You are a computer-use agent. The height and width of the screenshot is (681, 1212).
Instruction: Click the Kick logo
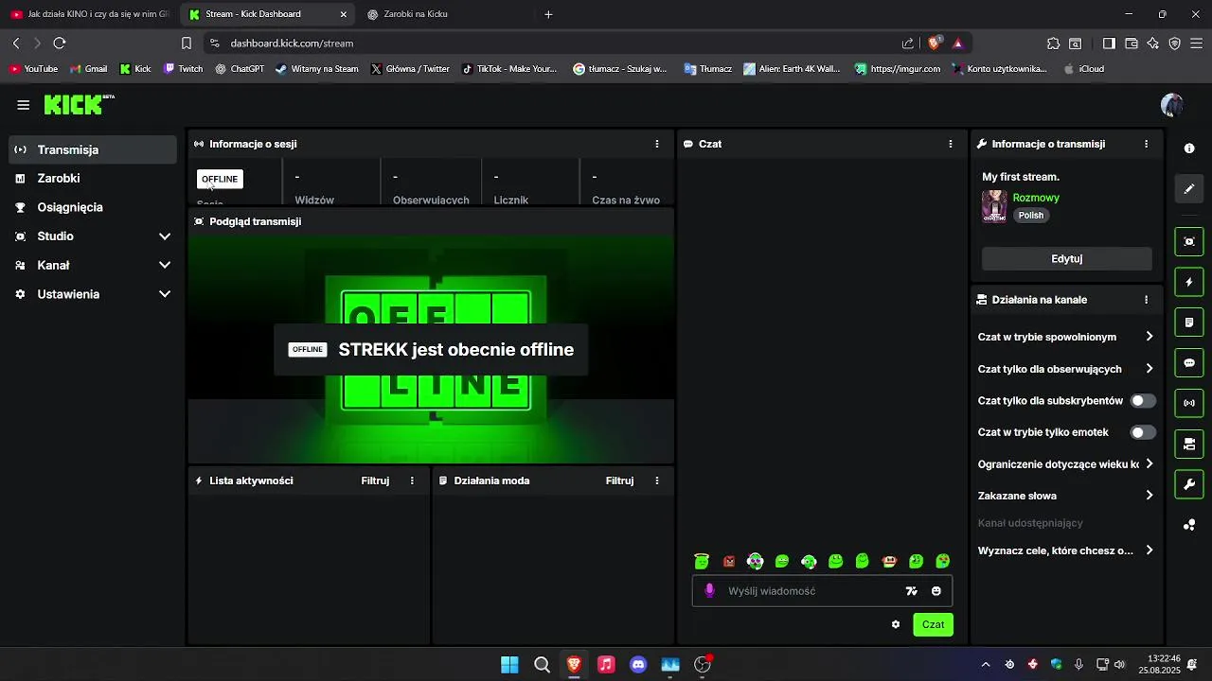coord(80,104)
